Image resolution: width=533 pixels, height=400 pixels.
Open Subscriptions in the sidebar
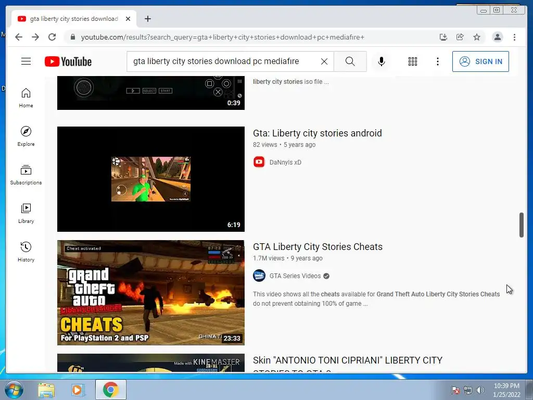pyautogui.click(x=26, y=175)
